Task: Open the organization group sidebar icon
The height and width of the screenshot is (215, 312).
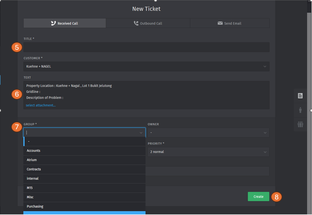Action: (x=300, y=124)
